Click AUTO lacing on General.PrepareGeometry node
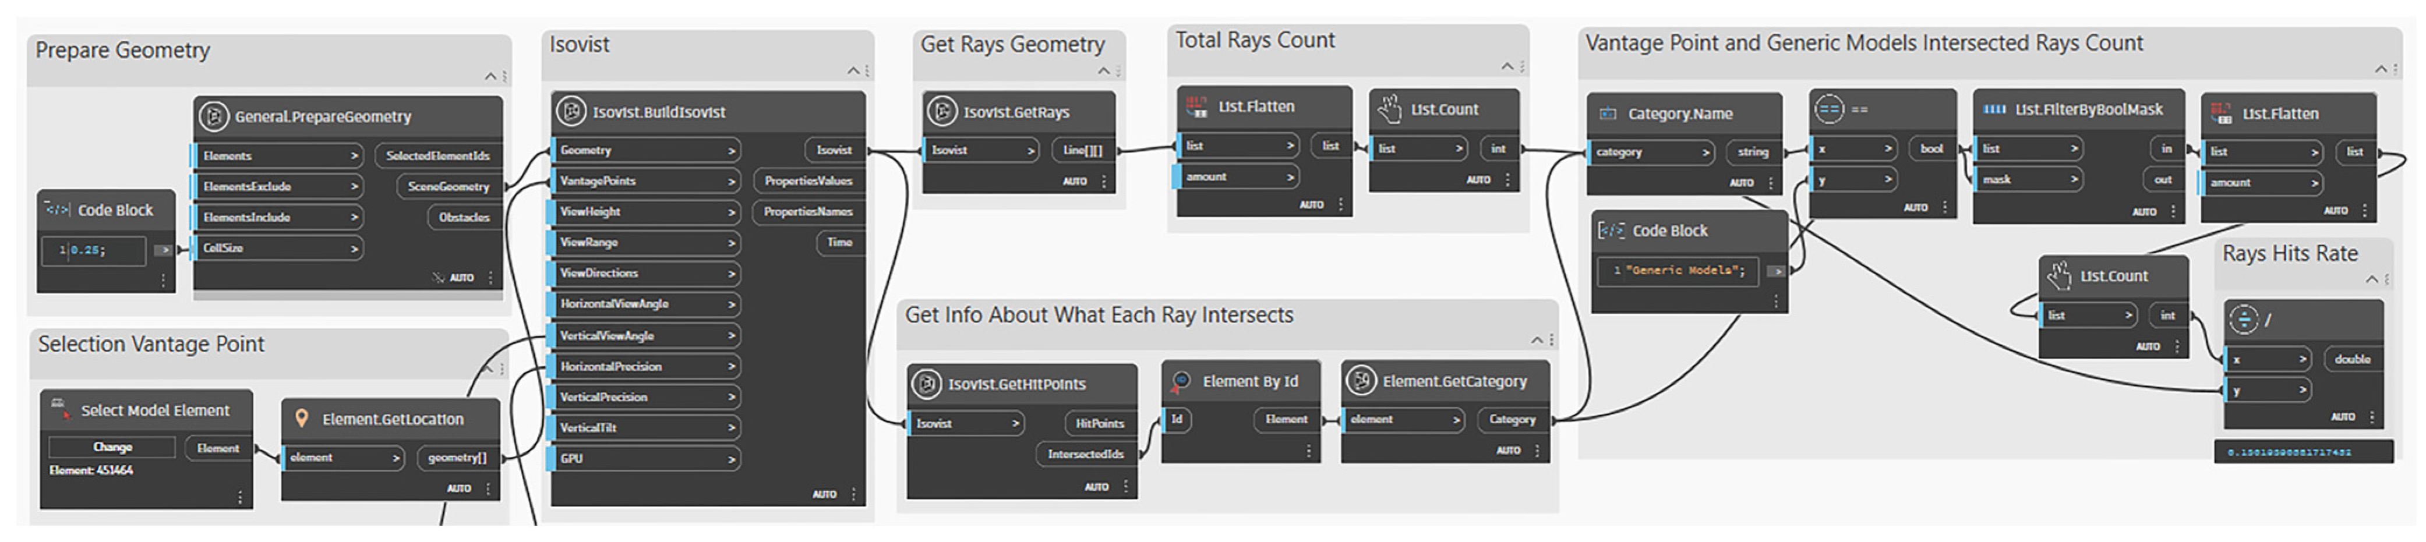 click(461, 278)
